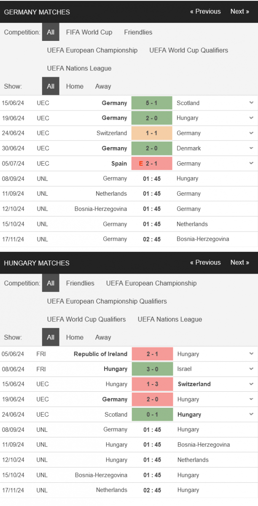Go to Previous in Germany Matches header
This screenshot has height=506, width=258.
click(205, 11)
